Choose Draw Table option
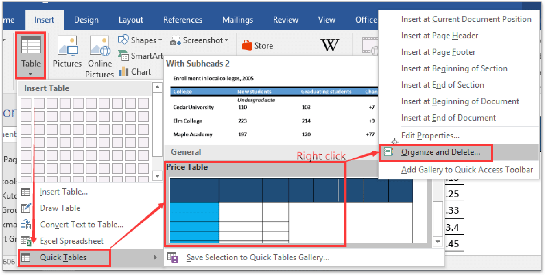546x276 pixels. pyautogui.click(x=60, y=208)
